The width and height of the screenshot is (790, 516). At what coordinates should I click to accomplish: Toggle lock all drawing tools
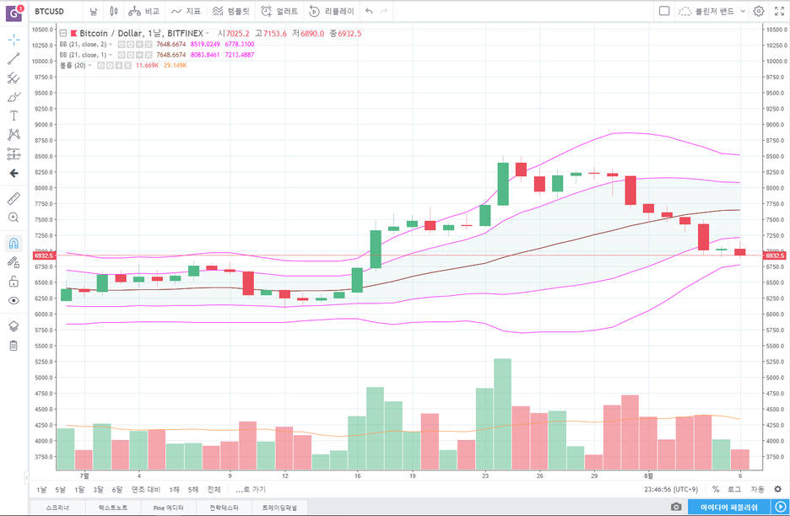point(14,282)
